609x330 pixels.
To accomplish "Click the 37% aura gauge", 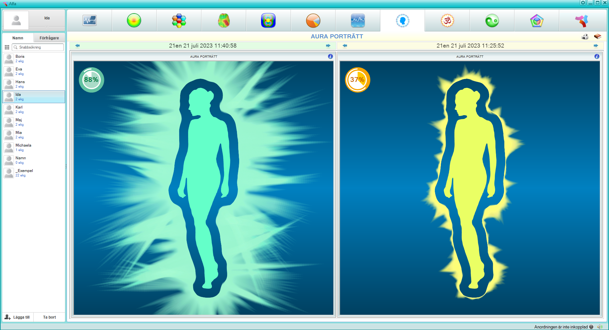I will pos(357,80).
